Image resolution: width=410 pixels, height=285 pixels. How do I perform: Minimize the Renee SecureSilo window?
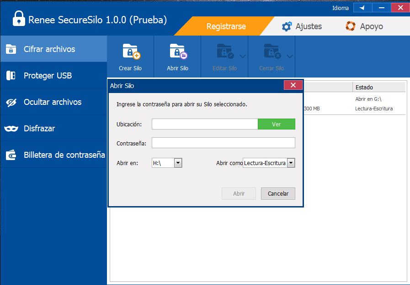[382, 8]
